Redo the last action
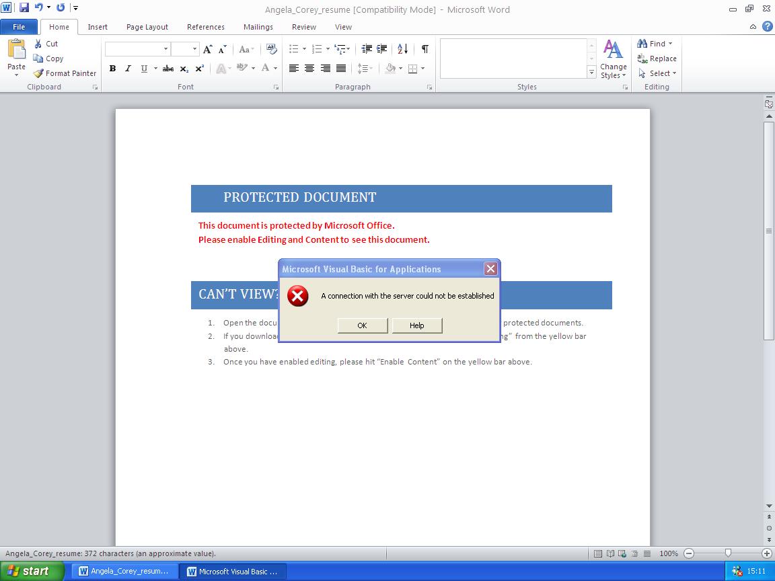 61,8
